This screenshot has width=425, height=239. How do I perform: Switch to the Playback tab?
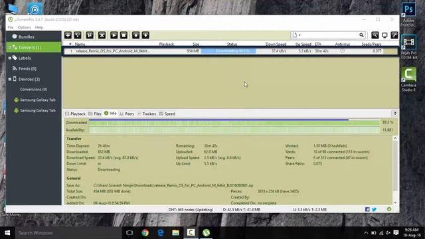pos(75,114)
